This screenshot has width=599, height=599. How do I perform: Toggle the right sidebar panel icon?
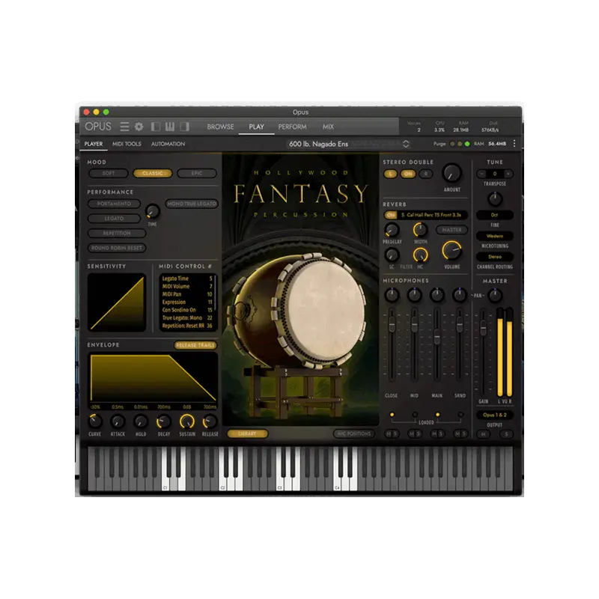tap(184, 127)
